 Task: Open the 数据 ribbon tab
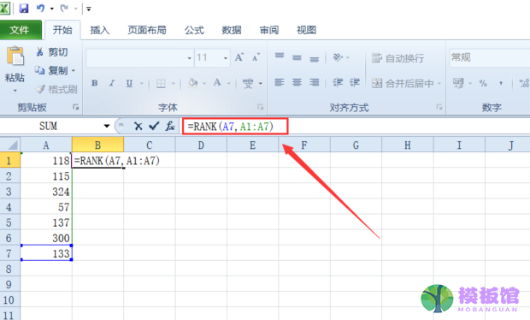pyautogui.click(x=232, y=30)
